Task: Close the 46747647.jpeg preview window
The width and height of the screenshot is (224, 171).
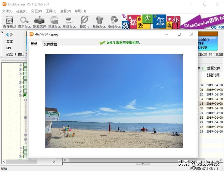Action: 192,34
